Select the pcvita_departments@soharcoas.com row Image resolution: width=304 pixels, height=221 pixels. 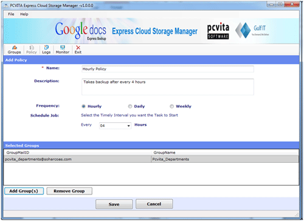(151, 159)
